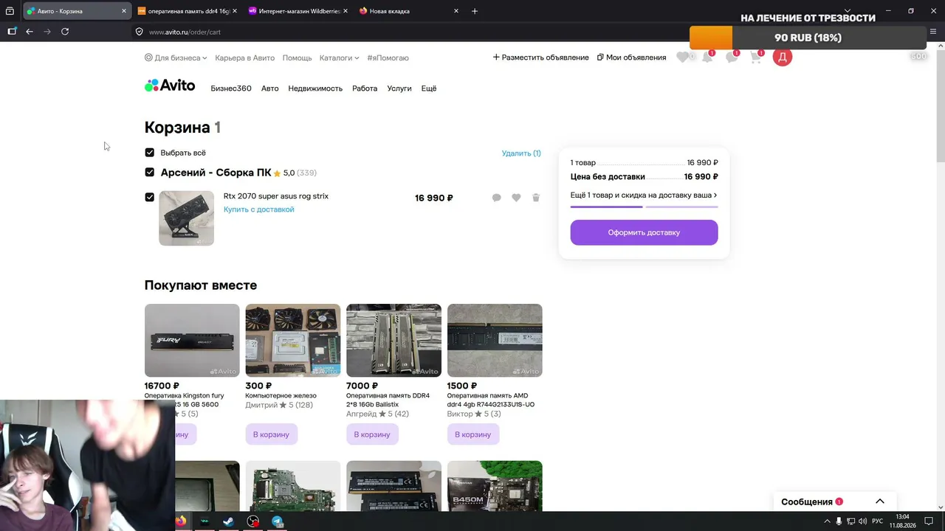Open Мои объявления link
The width and height of the screenshot is (945, 531).
pos(632,58)
